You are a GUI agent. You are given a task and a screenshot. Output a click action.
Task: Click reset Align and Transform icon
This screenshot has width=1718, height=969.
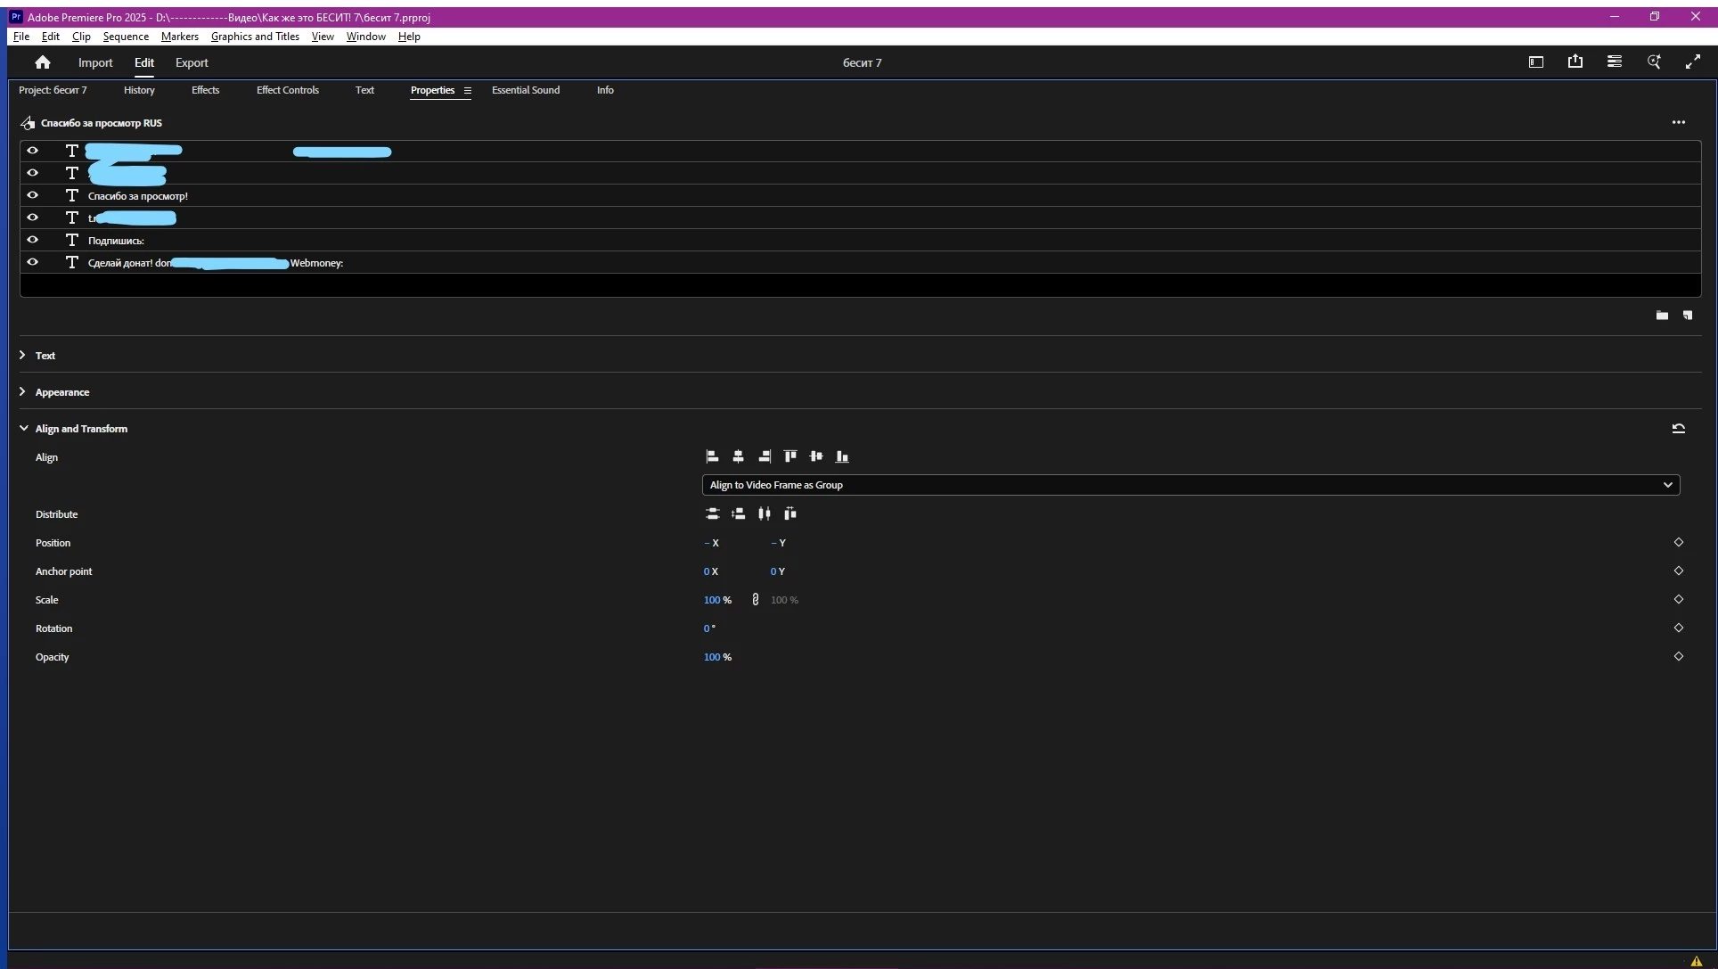[x=1678, y=429]
